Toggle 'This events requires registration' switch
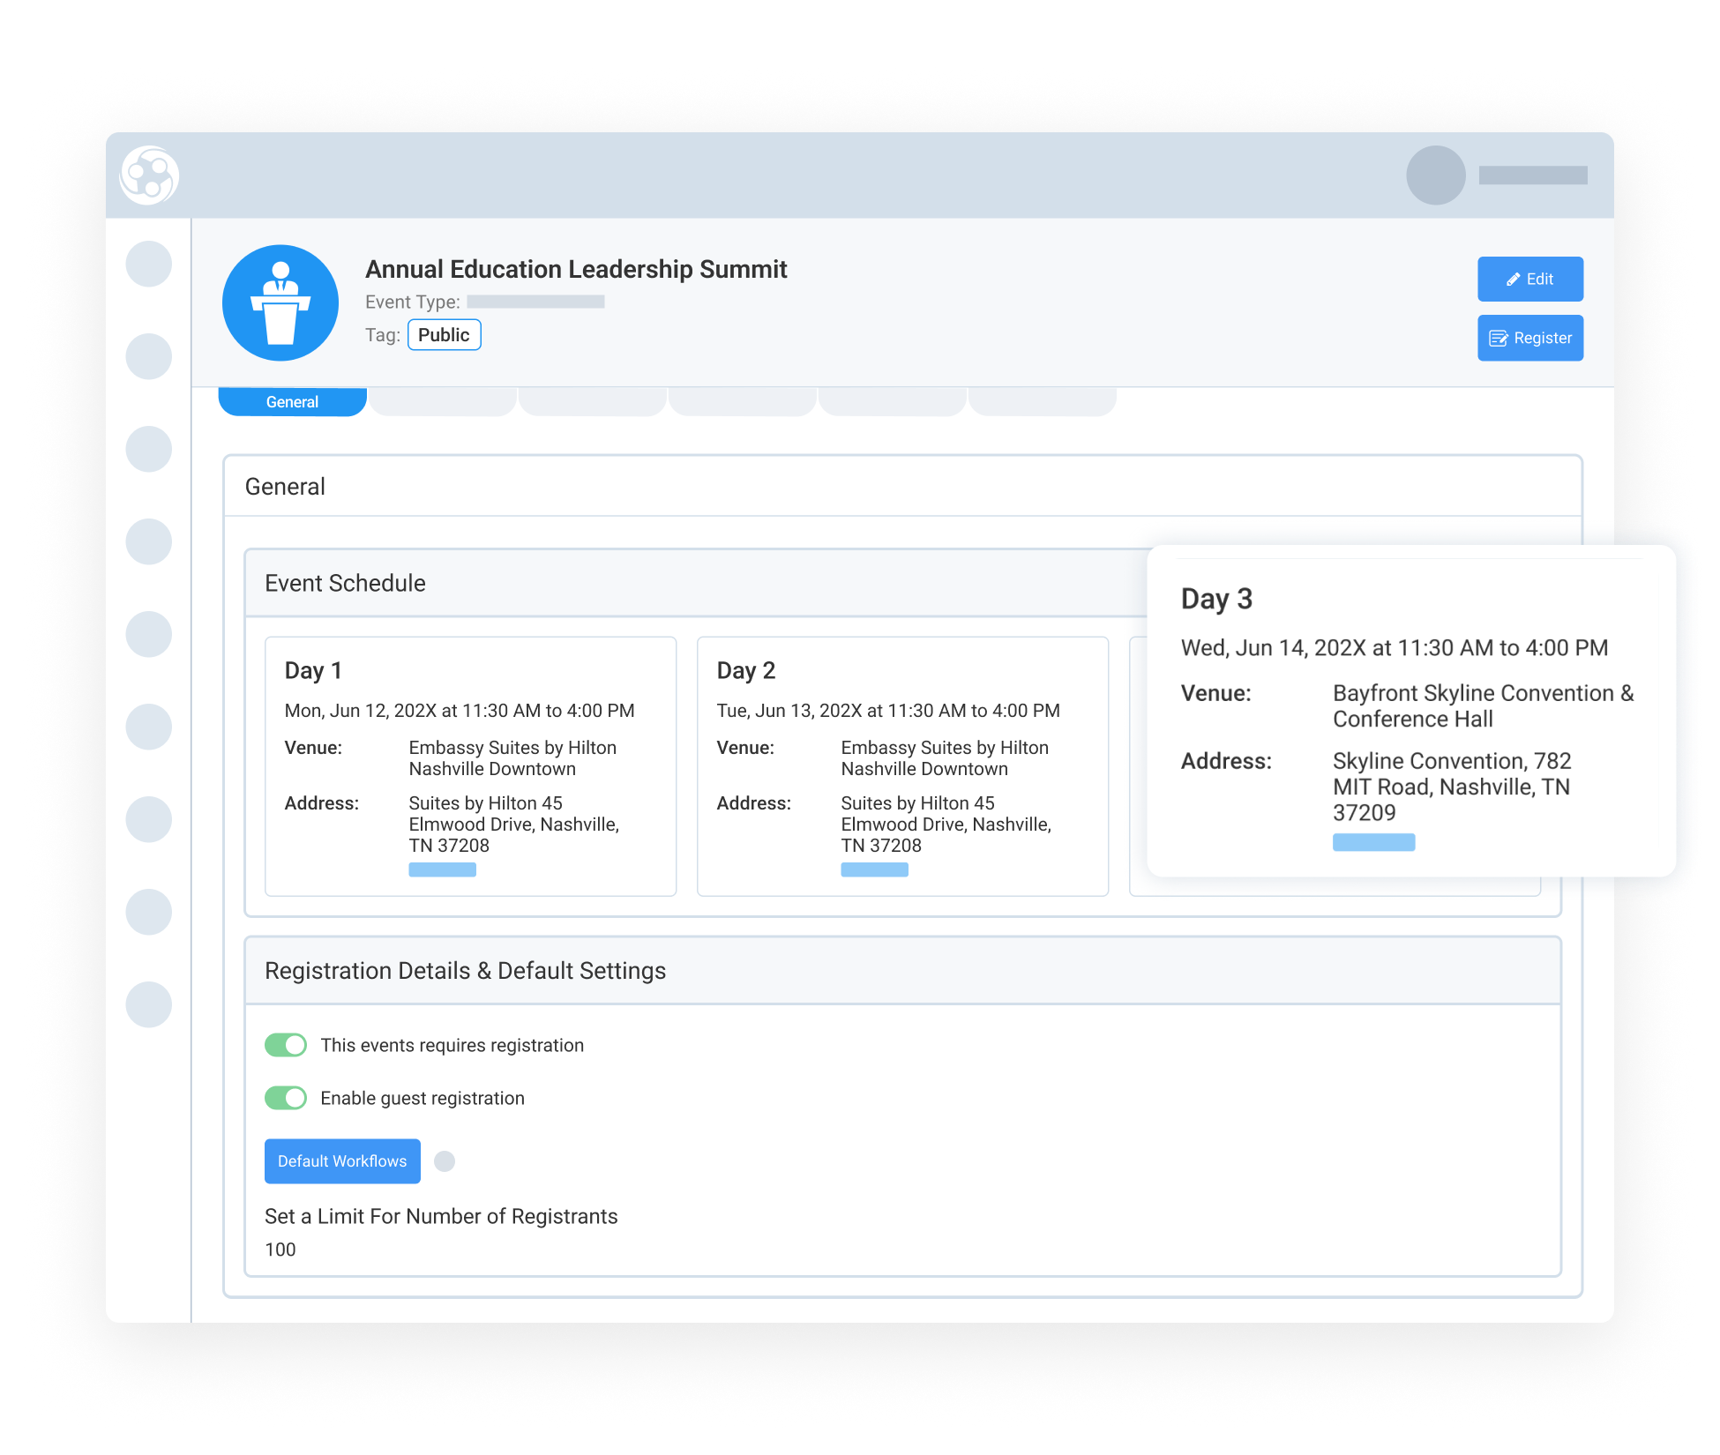Viewport: 1720px width, 1455px height. (x=286, y=1045)
